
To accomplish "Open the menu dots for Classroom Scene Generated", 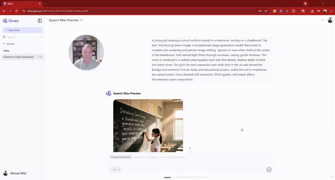I will pyautogui.click(x=40, y=57).
